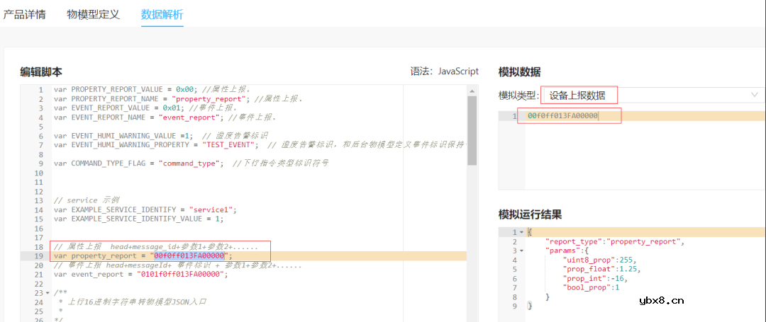Click the scroll-up arrow of script editor
Image resolution: width=766 pixels, height=322 pixels.
point(472,90)
